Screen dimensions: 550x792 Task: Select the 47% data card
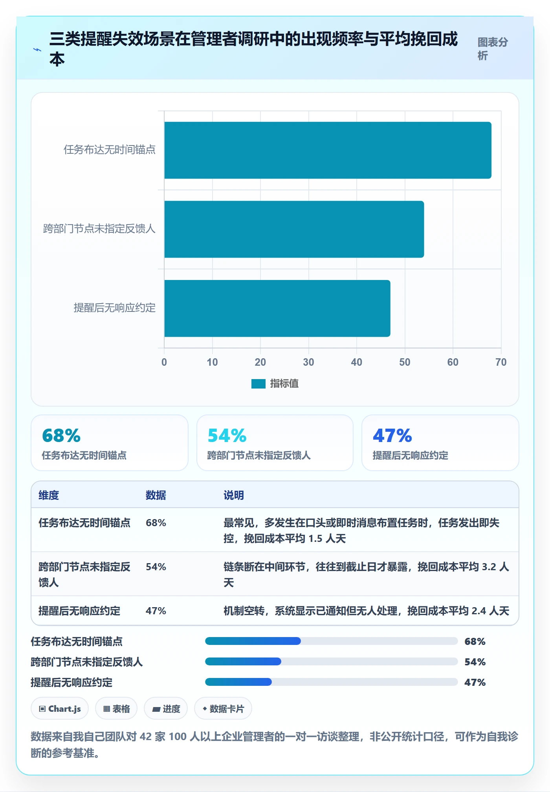[440, 443]
